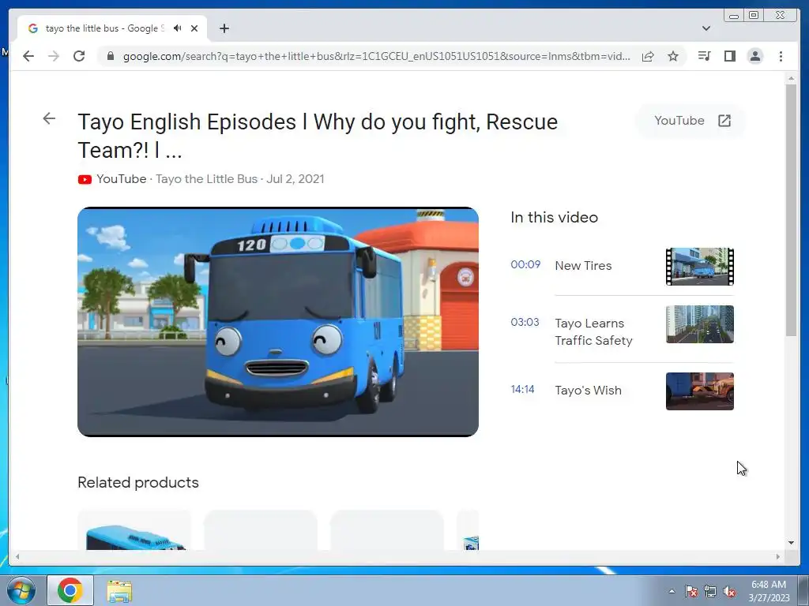Viewport: 809px width, 606px height.
Task: Open Tayo Learns Traffic Safety chapter
Action: (593, 332)
